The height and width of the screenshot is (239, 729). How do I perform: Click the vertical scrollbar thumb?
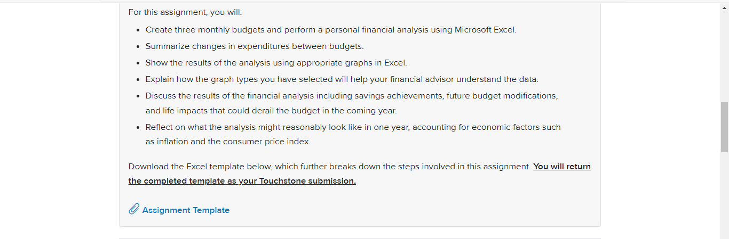pyautogui.click(x=724, y=127)
